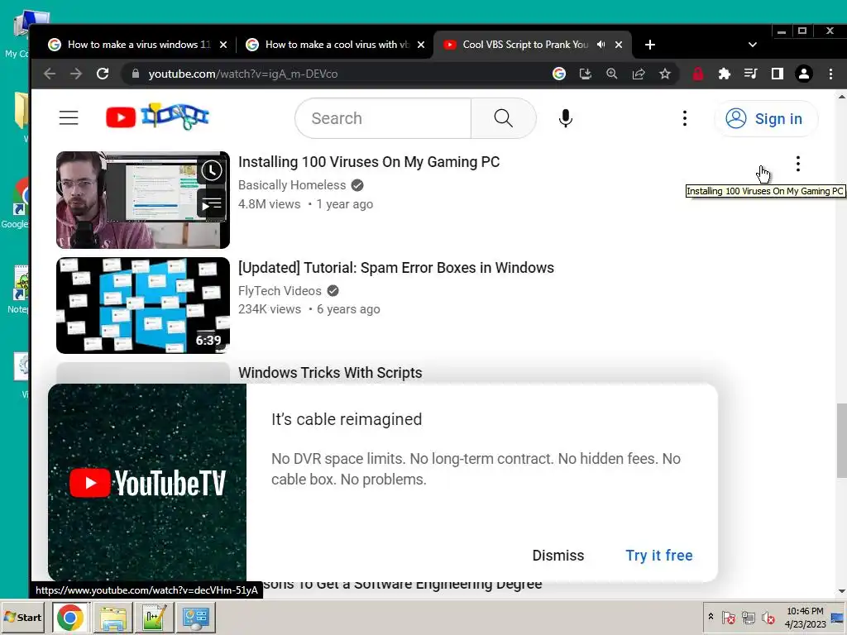Add Installing 100 Viruses to Watch later

[212, 171]
